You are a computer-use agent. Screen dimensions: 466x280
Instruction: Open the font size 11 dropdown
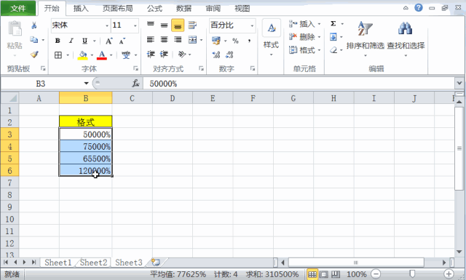(x=135, y=25)
